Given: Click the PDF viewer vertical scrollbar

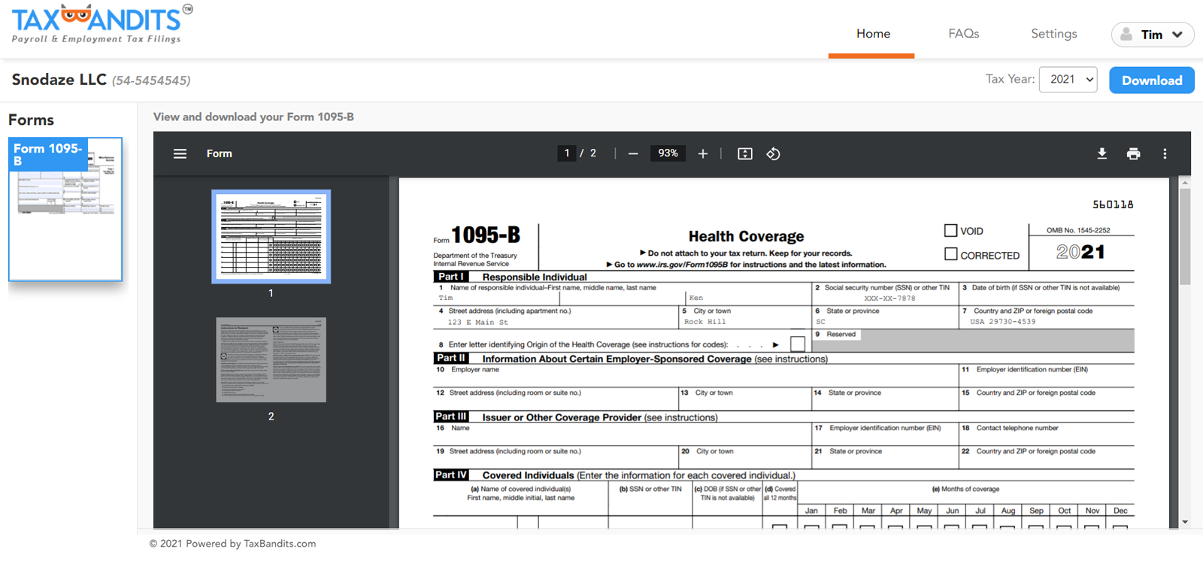Looking at the screenshot, I should pyautogui.click(x=1185, y=236).
